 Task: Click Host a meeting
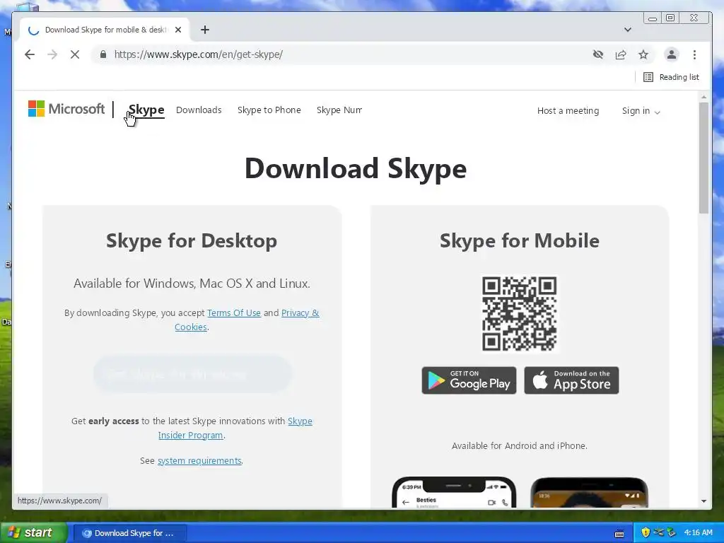click(568, 111)
